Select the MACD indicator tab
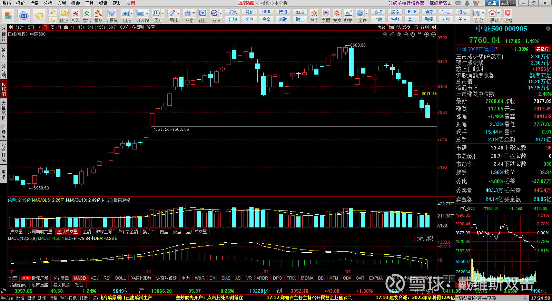The height and width of the screenshot is (302, 552). [80, 278]
